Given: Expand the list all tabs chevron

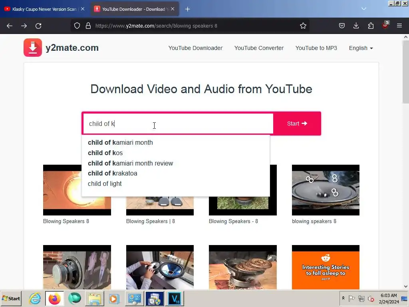Looking at the screenshot, I should coord(364,9).
